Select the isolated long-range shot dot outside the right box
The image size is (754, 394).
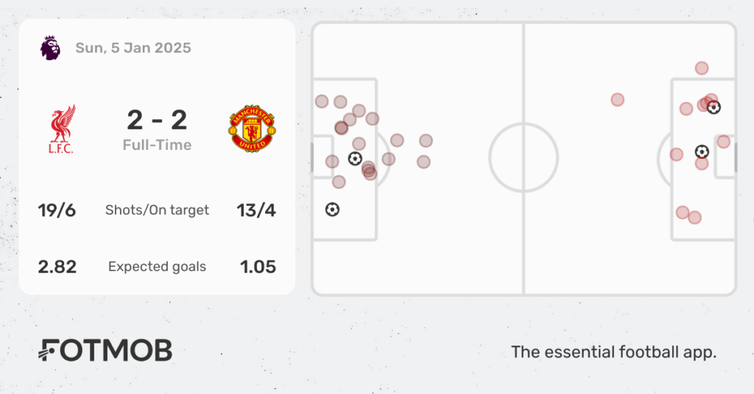point(617,99)
